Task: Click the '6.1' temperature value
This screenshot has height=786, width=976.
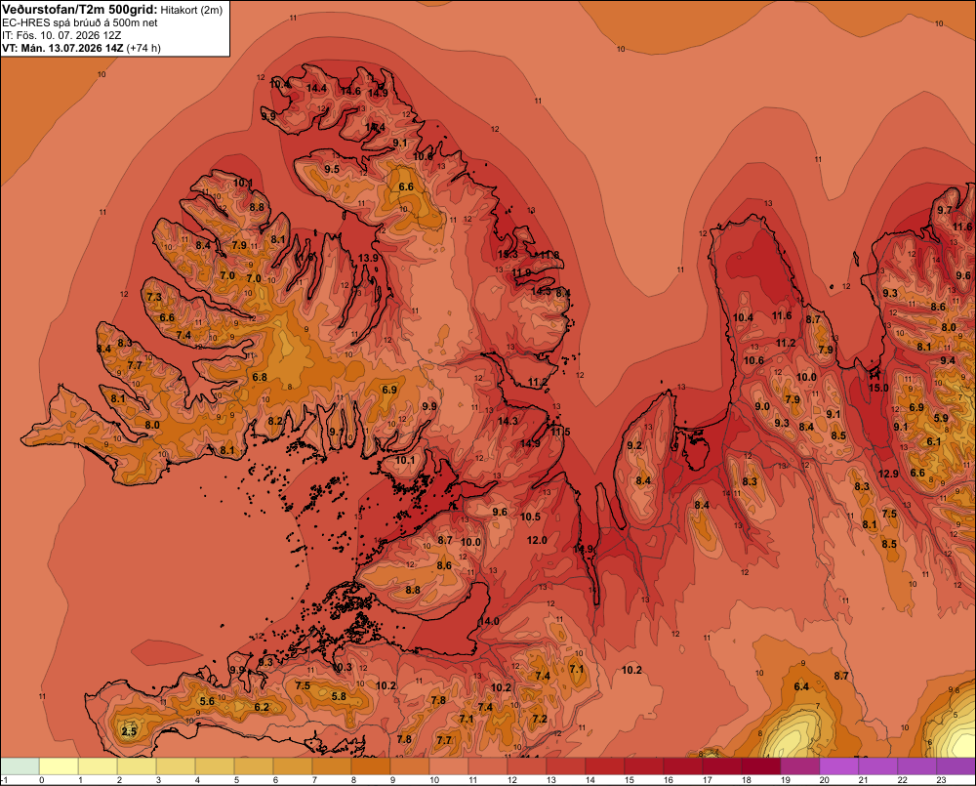Action: (934, 441)
